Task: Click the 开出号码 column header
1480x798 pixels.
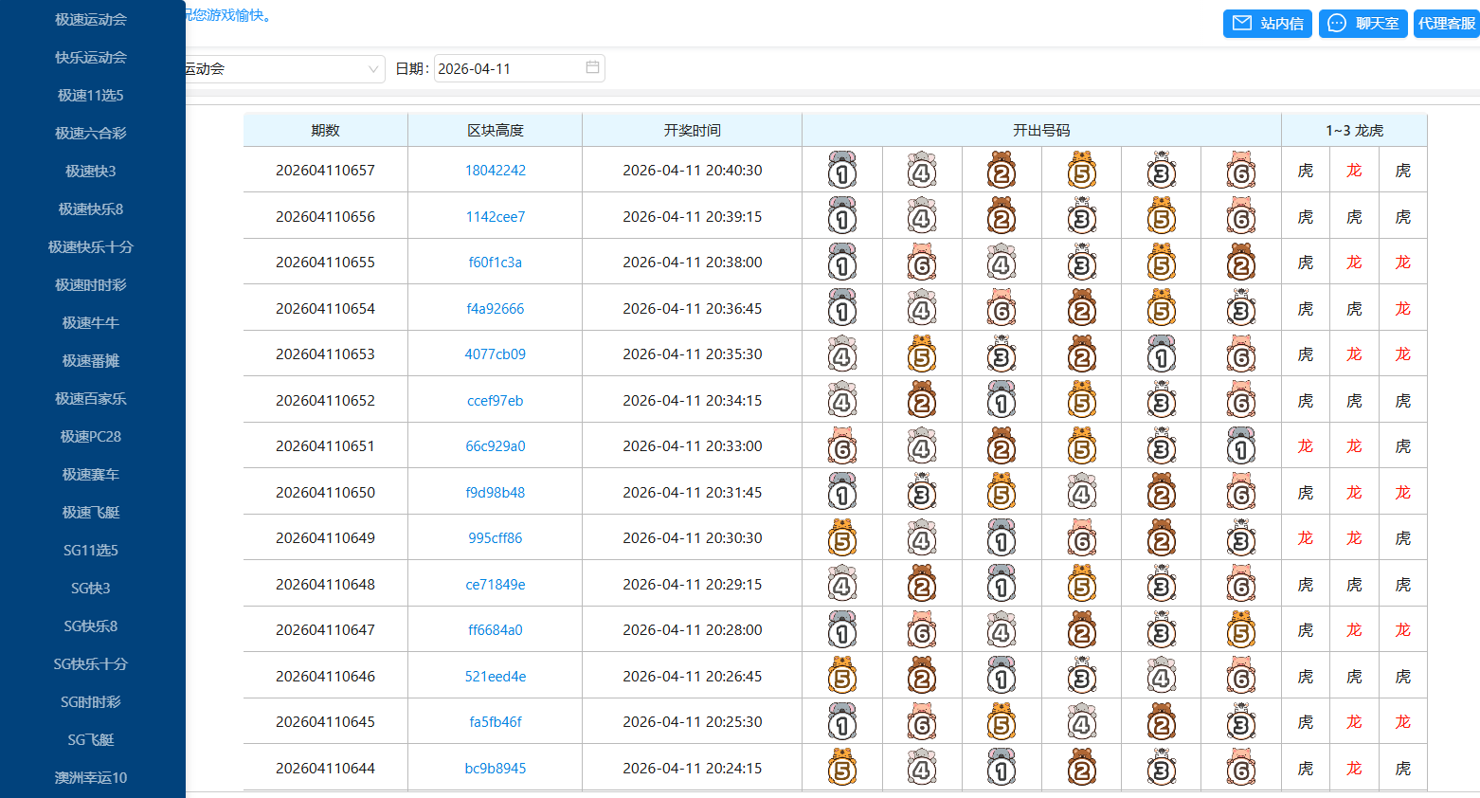Action: (x=1040, y=131)
